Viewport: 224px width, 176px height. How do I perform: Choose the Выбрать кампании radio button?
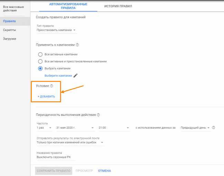pyautogui.click(x=40, y=68)
